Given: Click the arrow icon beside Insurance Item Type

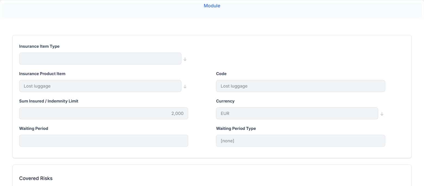Looking at the screenshot, I should (185, 59).
